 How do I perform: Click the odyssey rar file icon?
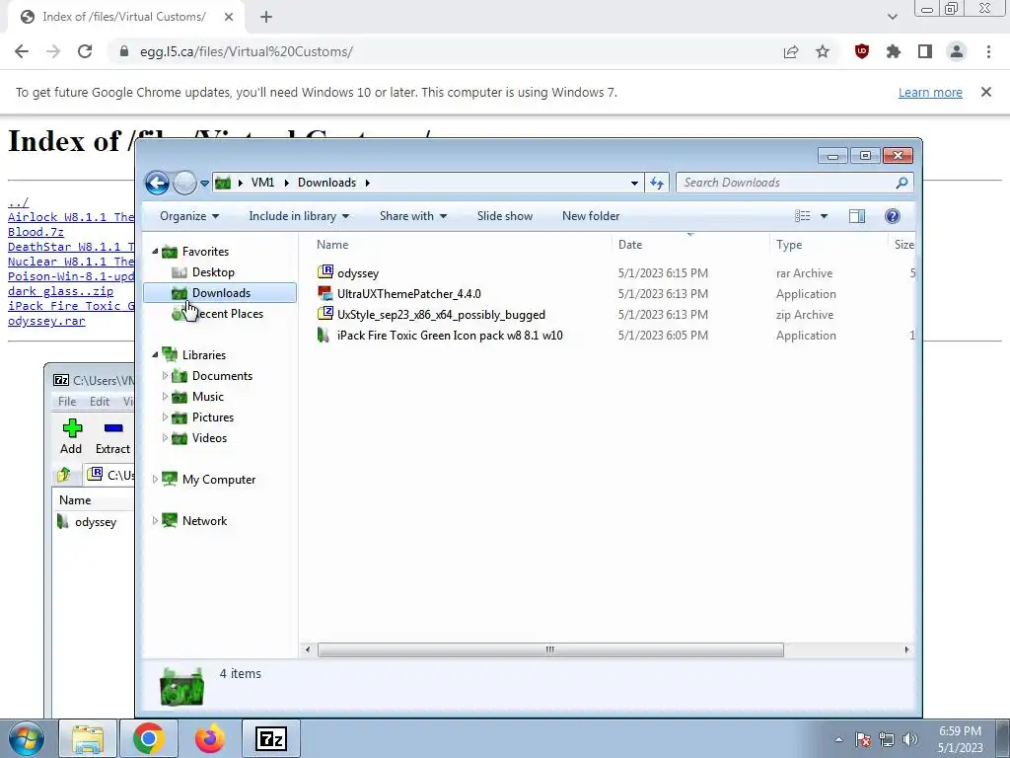tap(325, 272)
